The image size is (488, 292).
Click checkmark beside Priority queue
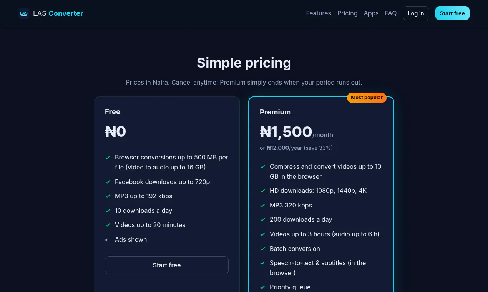pyautogui.click(x=263, y=287)
